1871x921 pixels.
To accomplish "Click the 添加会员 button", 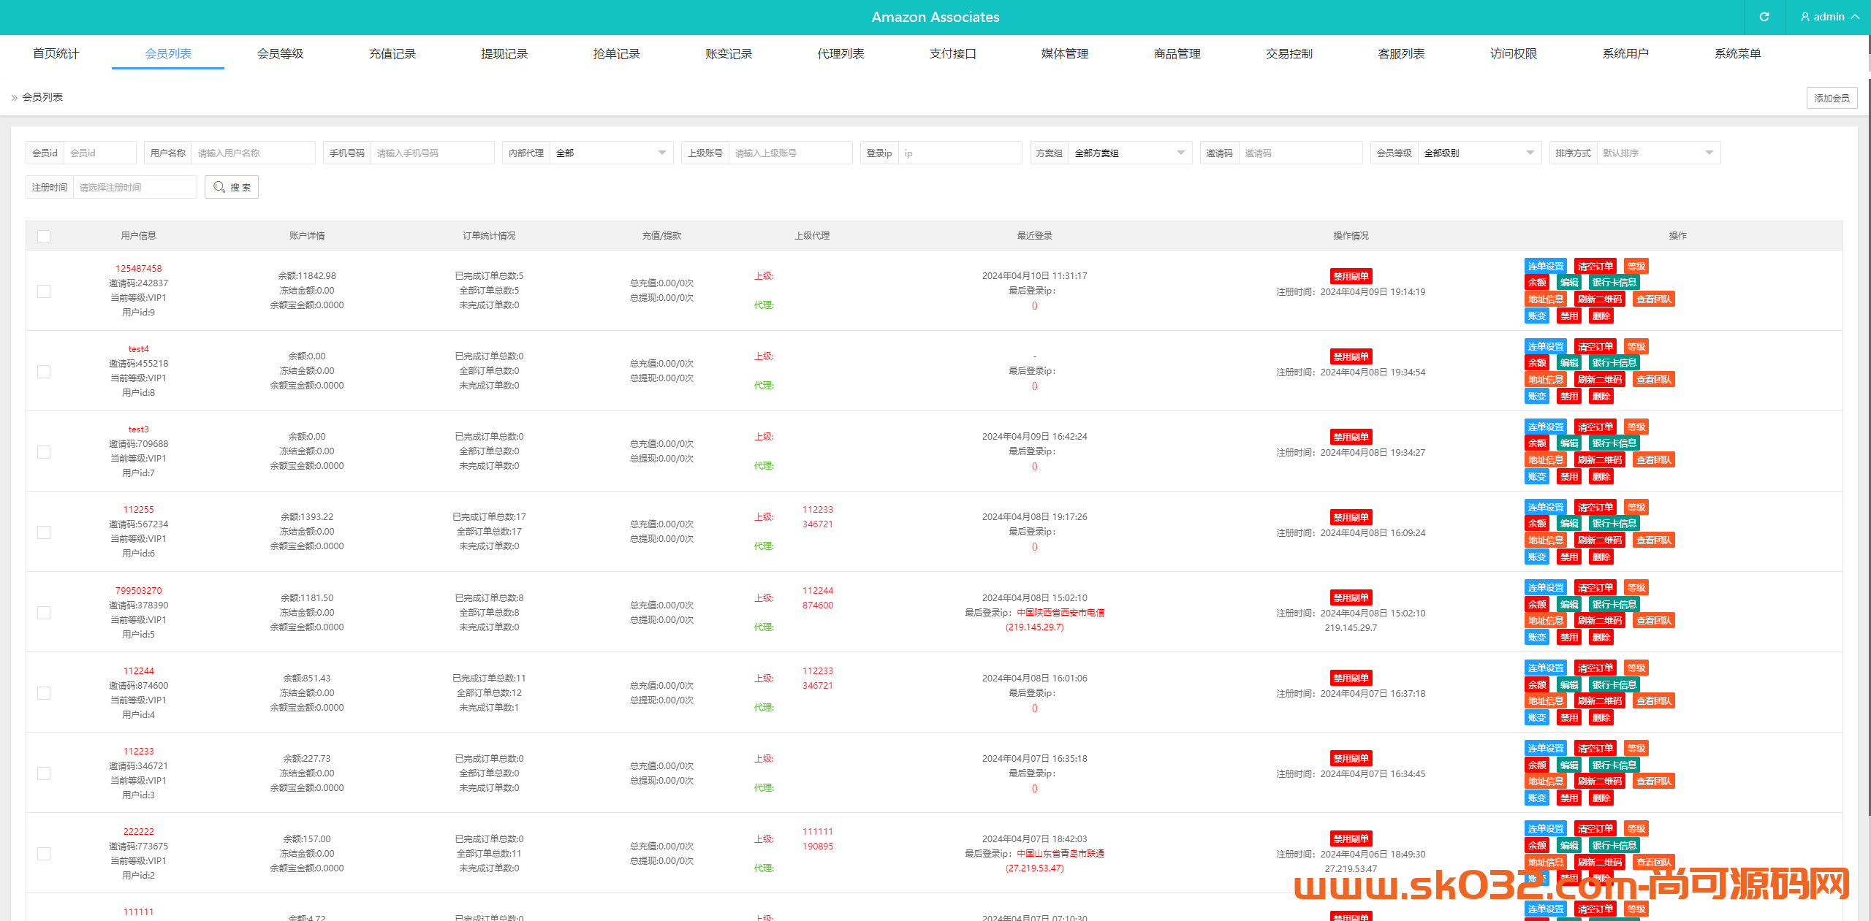I will pyautogui.click(x=1832, y=98).
